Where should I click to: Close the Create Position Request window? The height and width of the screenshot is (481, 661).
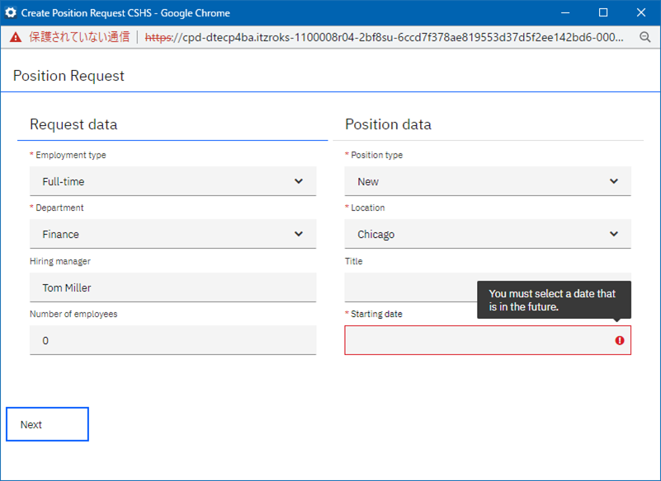coord(641,12)
